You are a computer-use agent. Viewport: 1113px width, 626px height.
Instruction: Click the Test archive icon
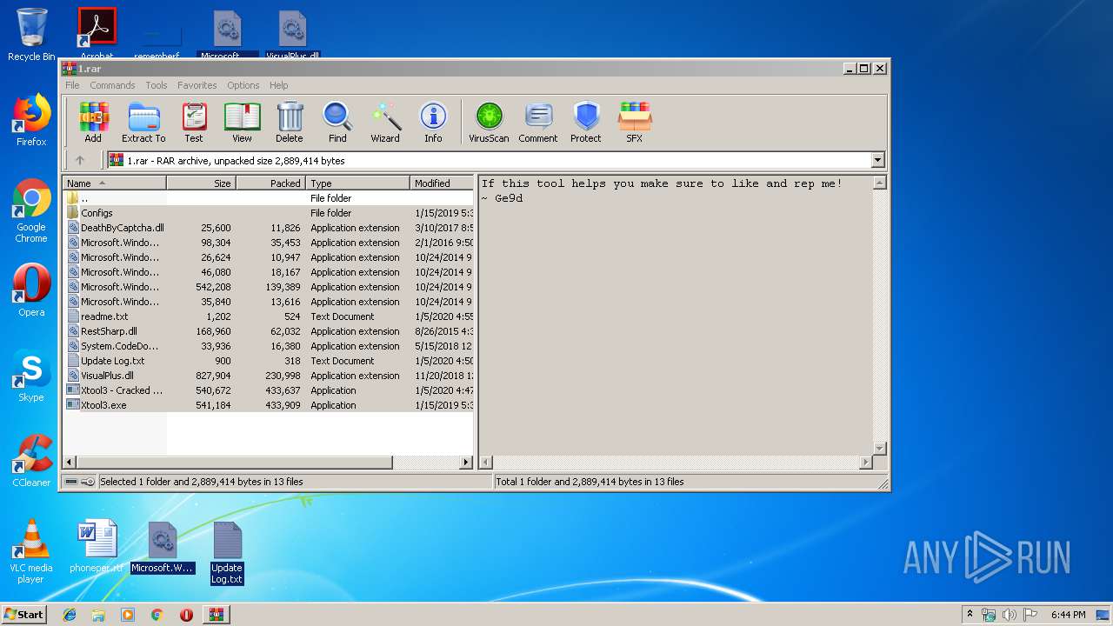coord(194,123)
